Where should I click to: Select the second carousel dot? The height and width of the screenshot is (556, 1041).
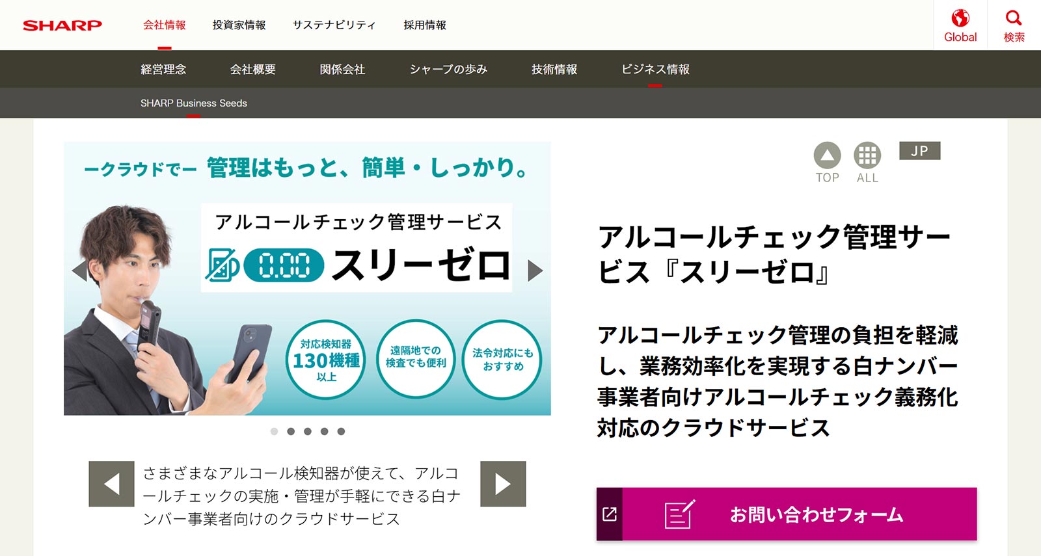click(291, 431)
